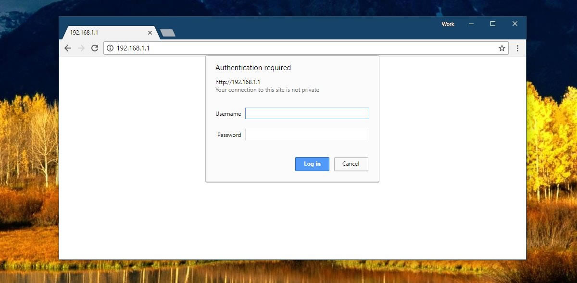Close the 192.168.1.1 tab

(x=150, y=33)
